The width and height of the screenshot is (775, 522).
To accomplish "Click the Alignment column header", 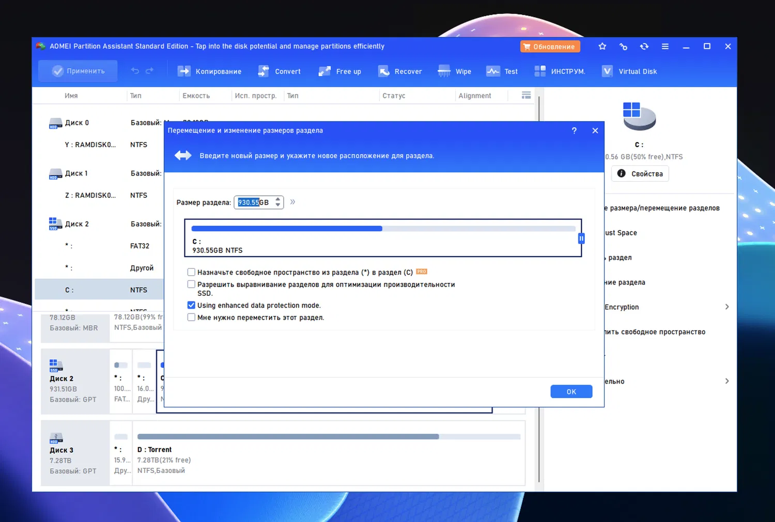I will pos(475,96).
